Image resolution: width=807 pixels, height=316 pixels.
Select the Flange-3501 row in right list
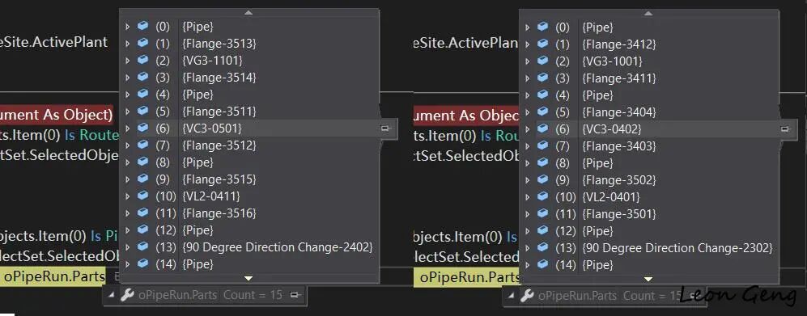click(x=649, y=213)
